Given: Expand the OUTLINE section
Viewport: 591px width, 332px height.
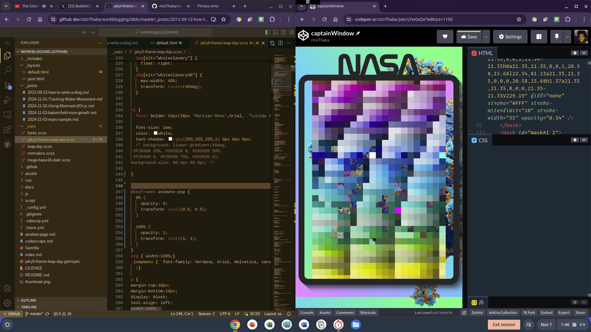Looking at the screenshot, I should 28,300.
